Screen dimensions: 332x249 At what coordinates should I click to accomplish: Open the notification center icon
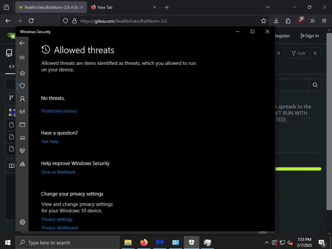(x=322, y=243)
